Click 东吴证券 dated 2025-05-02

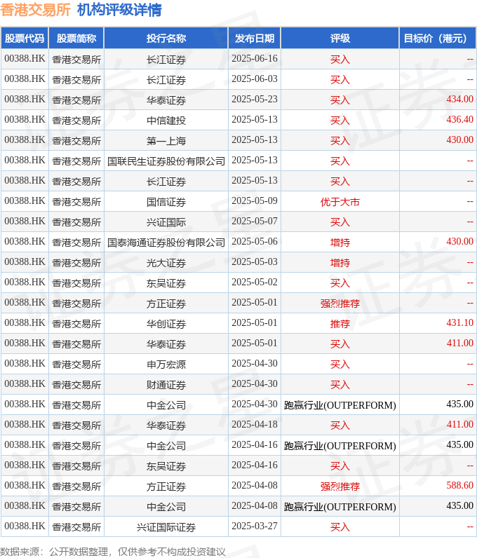tap(166, 283)
